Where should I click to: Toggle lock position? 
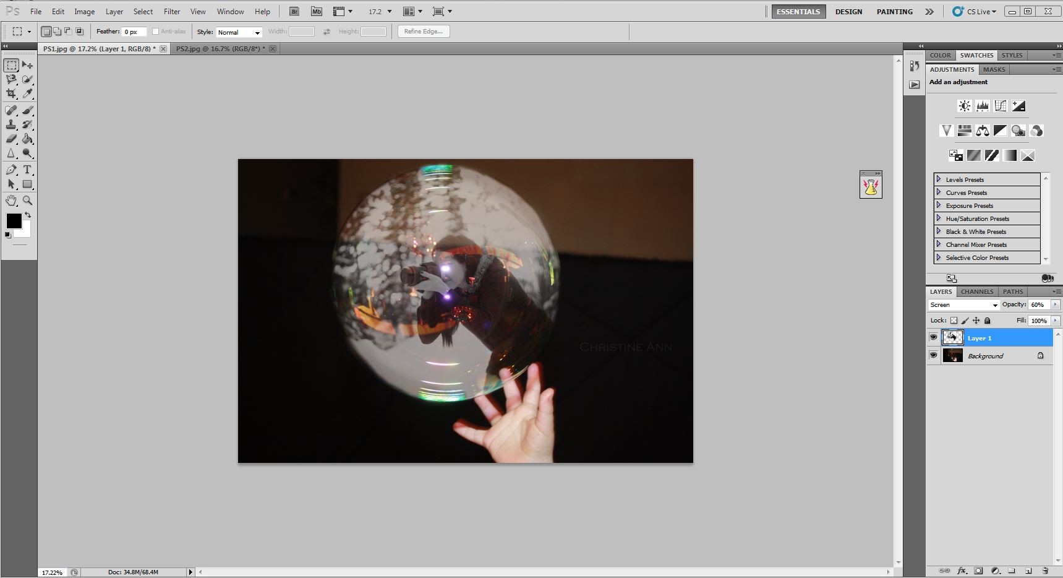(x=976, y=321)
